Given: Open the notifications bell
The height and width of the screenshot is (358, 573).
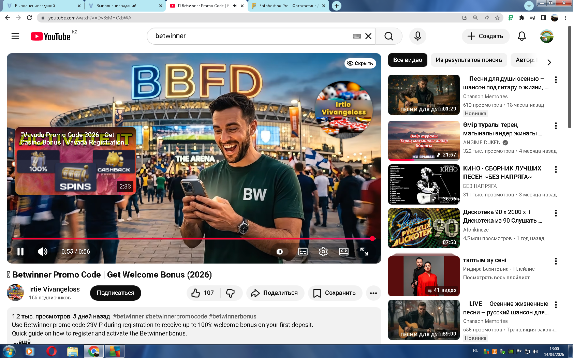Looking at the screenshot, I should (521, 36).
